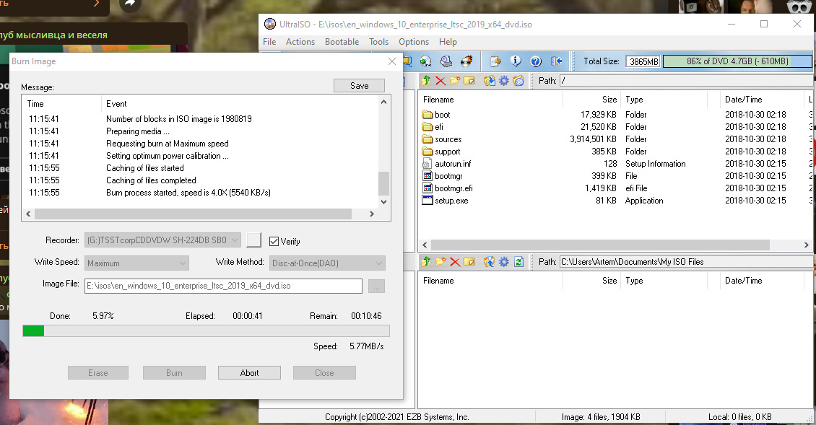Image resolution: width=816 pixels, height=425 pixels.
Task: Go up one folder in the local pane
Action: point(426,262)
